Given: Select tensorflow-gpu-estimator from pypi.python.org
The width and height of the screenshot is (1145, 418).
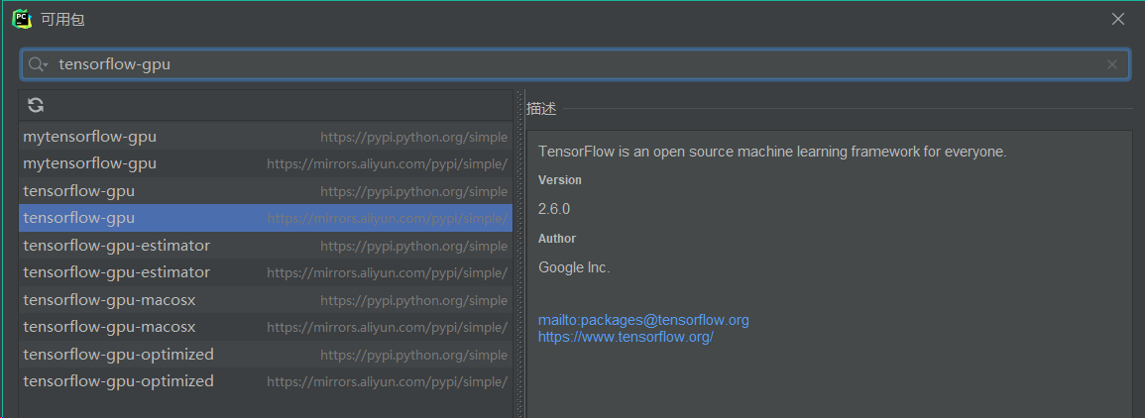Looking at the screenshot, I should (265, 245).
